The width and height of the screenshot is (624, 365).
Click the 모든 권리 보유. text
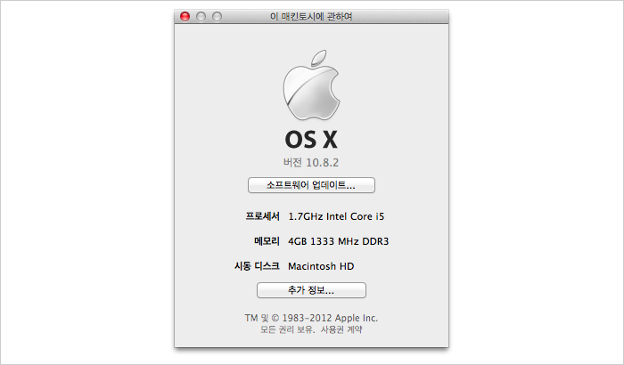288,329
